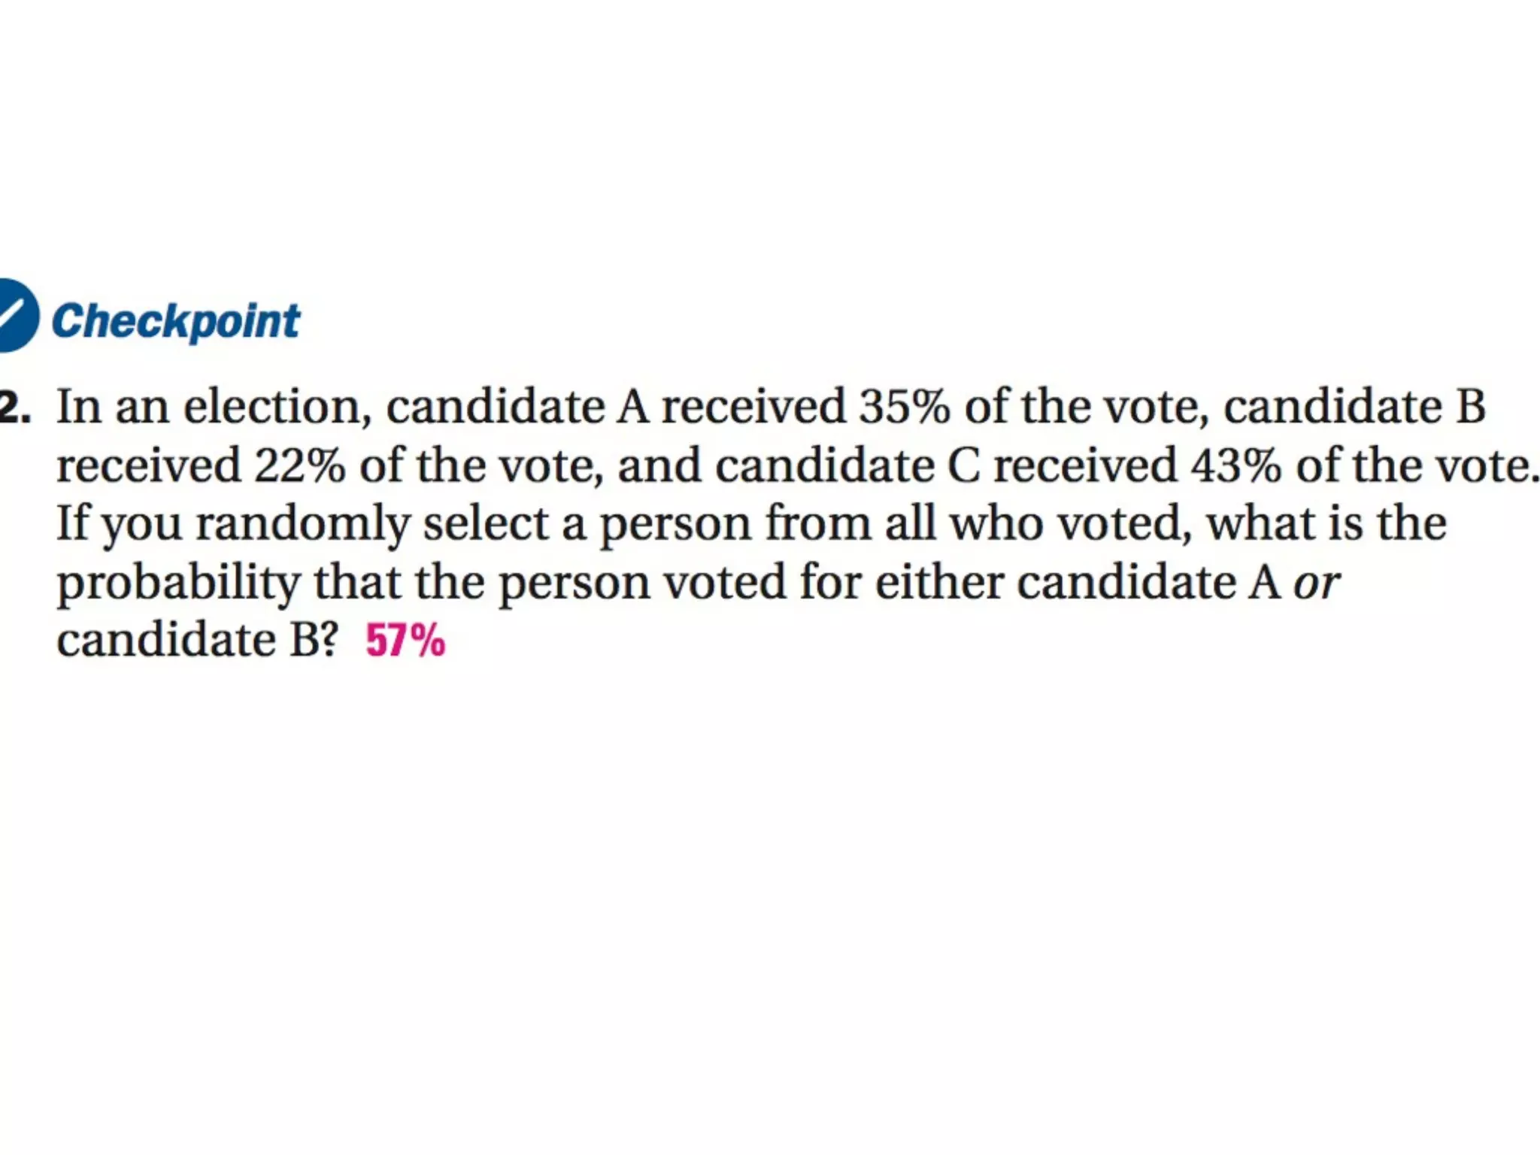The image size is (1540, 1155).
Task: Click the italic word "or"
Action: (1317, 584)
